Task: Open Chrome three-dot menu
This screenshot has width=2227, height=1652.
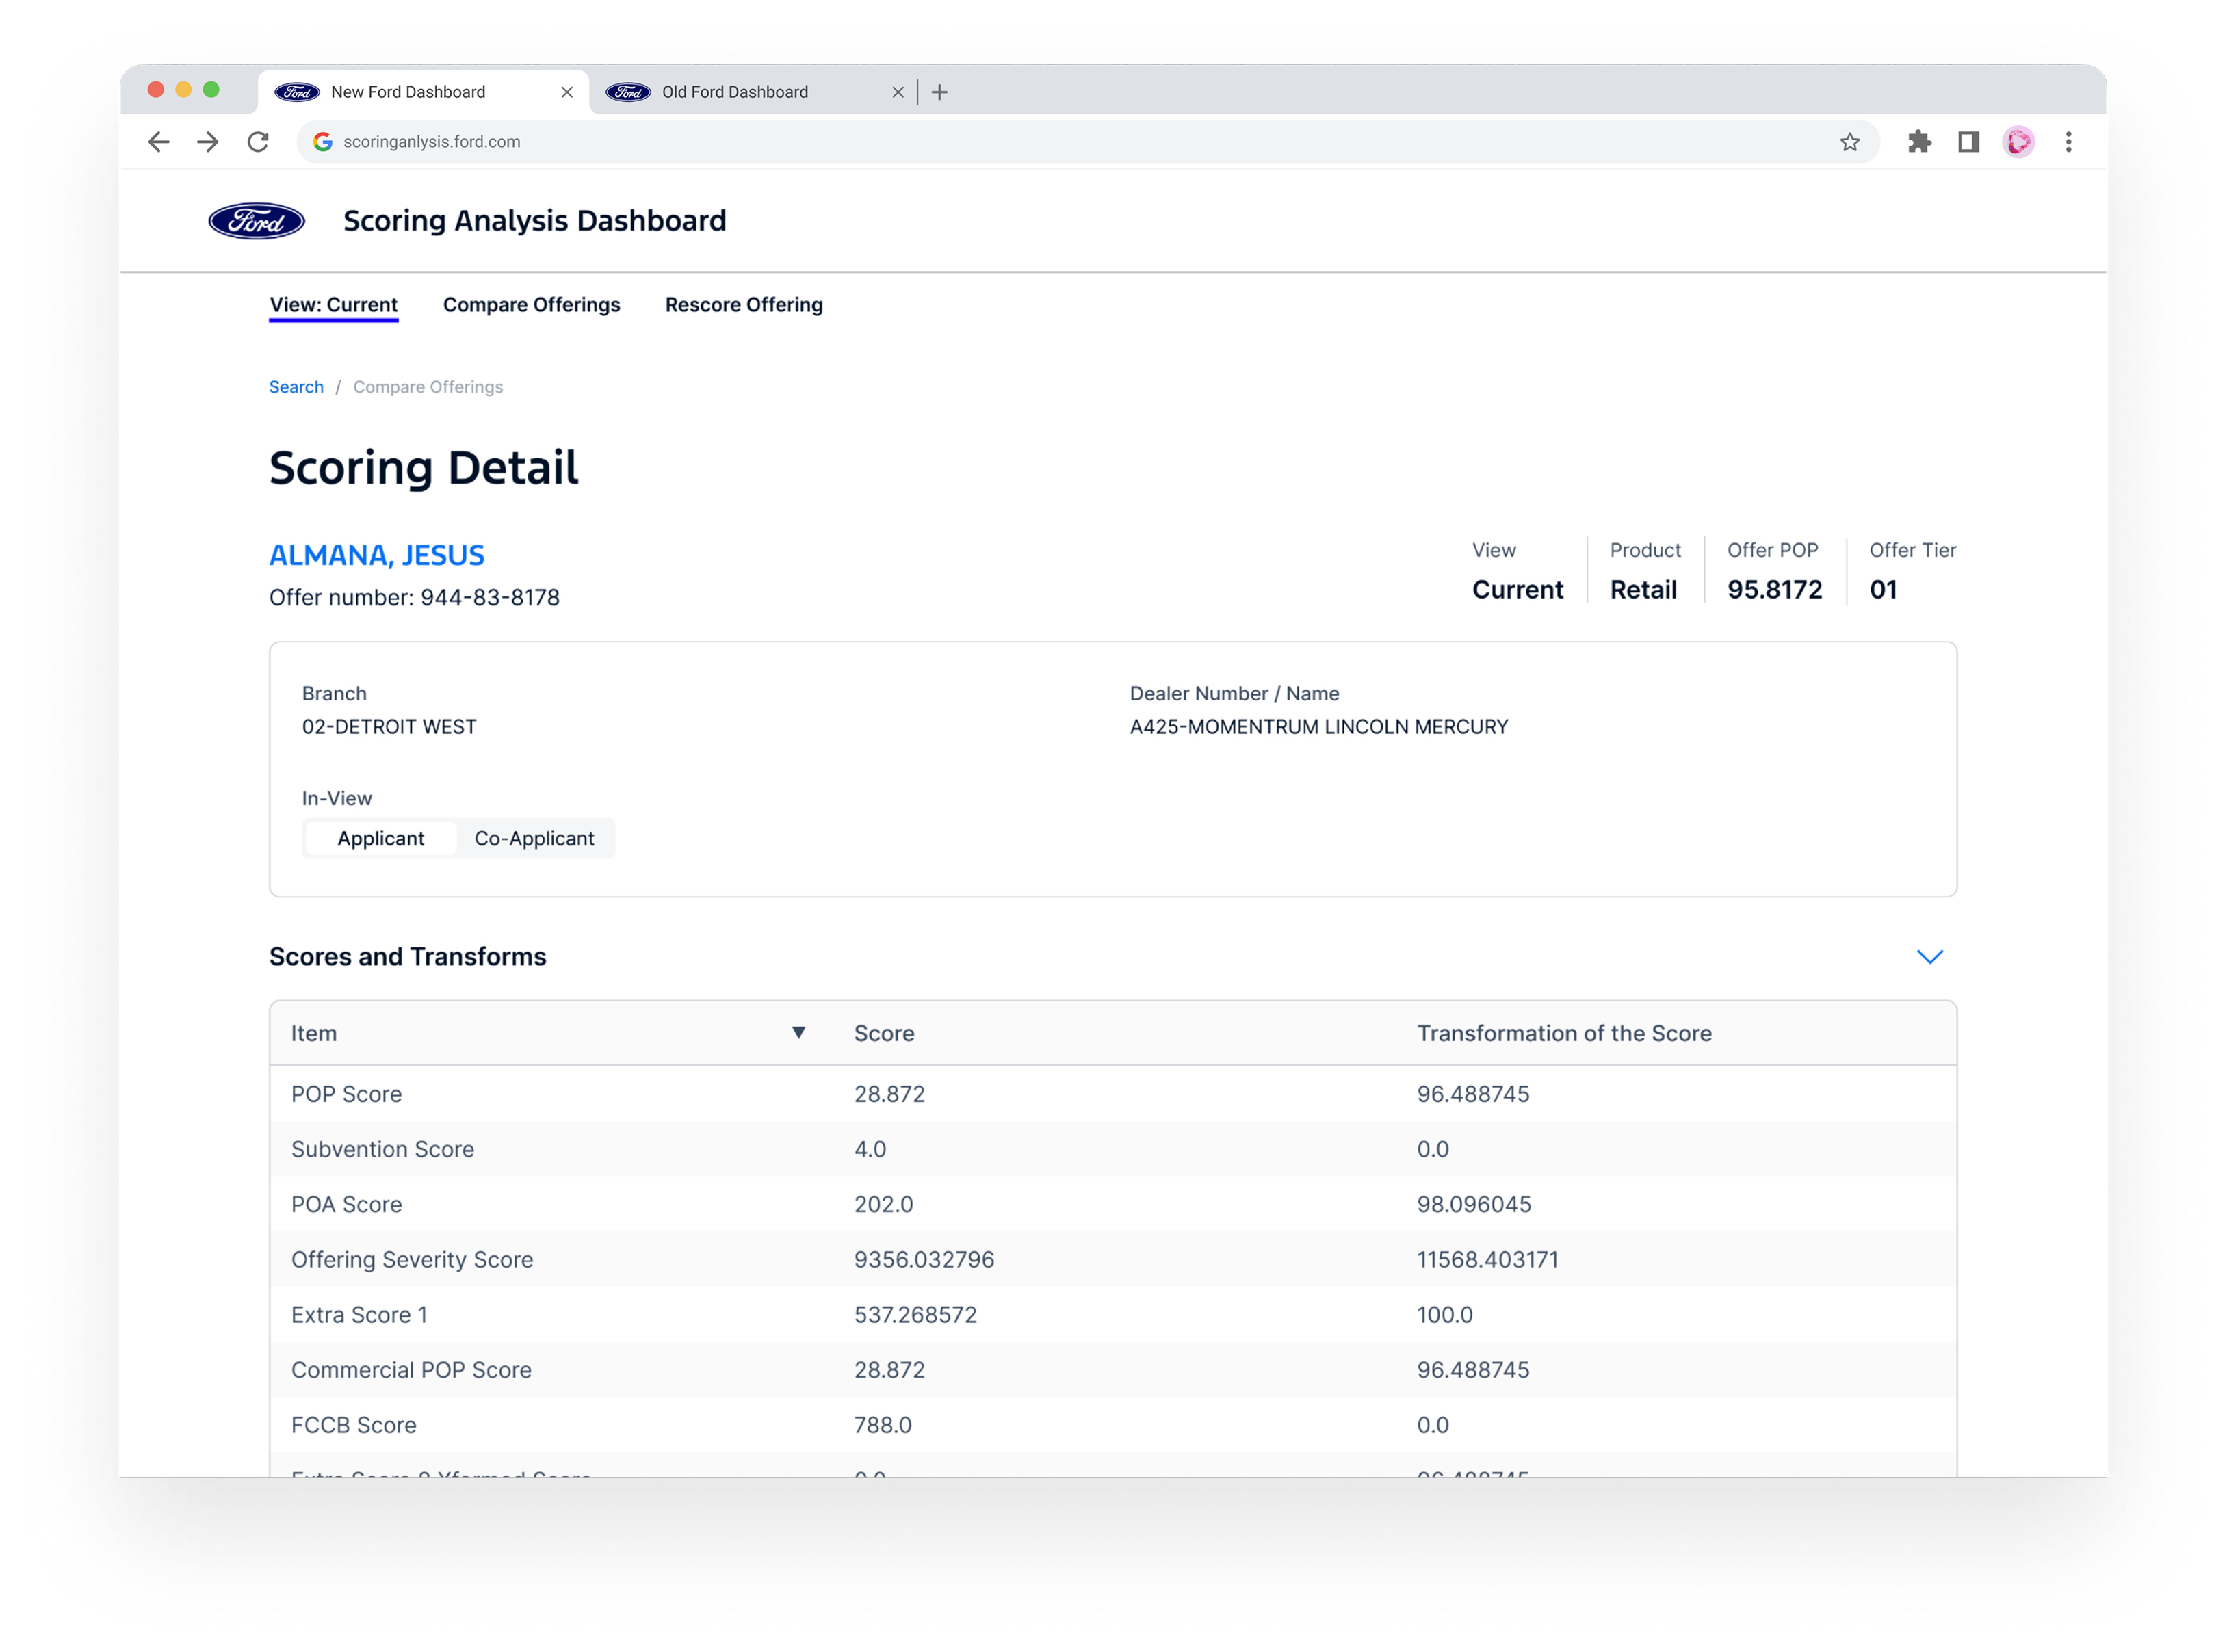Action: [2068, 142]
